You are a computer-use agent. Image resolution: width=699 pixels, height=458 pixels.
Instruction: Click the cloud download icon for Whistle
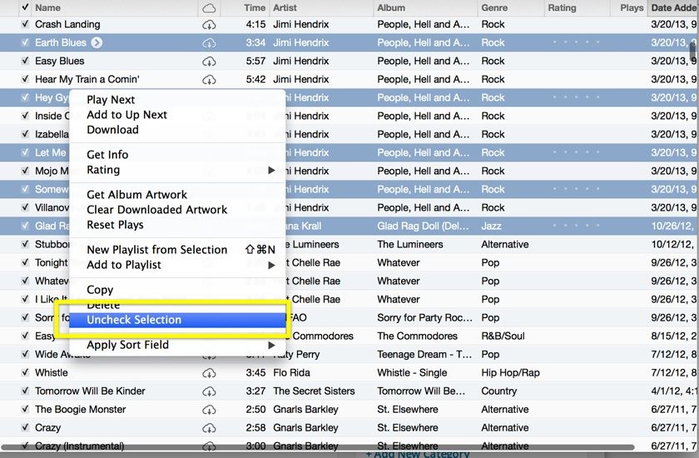[209, 373]
